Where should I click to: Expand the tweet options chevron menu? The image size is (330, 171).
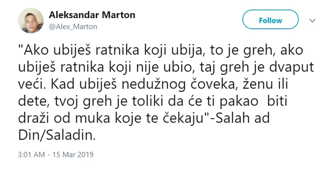click(312, 21)
